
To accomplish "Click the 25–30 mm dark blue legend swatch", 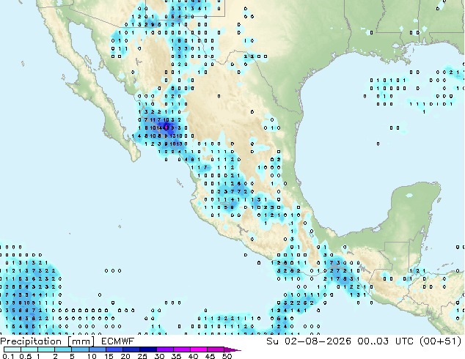I will tap(148, 349).
